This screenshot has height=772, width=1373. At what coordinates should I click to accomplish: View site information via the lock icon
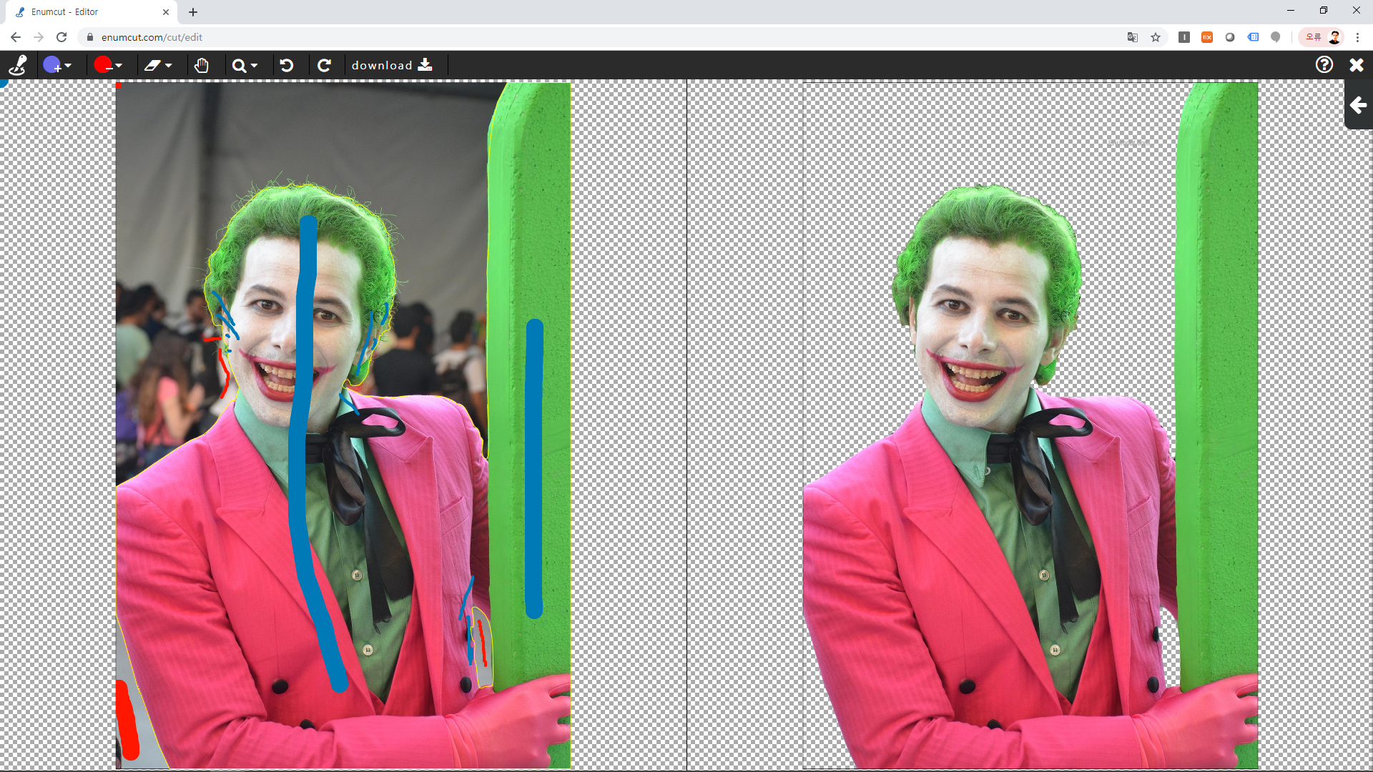tap(90, 37)
